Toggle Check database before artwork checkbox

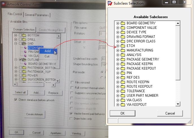(x=16, y=100)
